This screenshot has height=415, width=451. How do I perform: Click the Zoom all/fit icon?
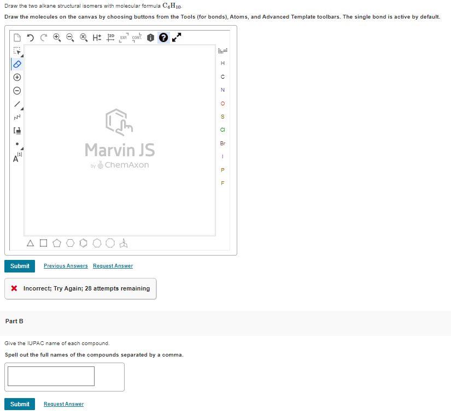(84, 38)
